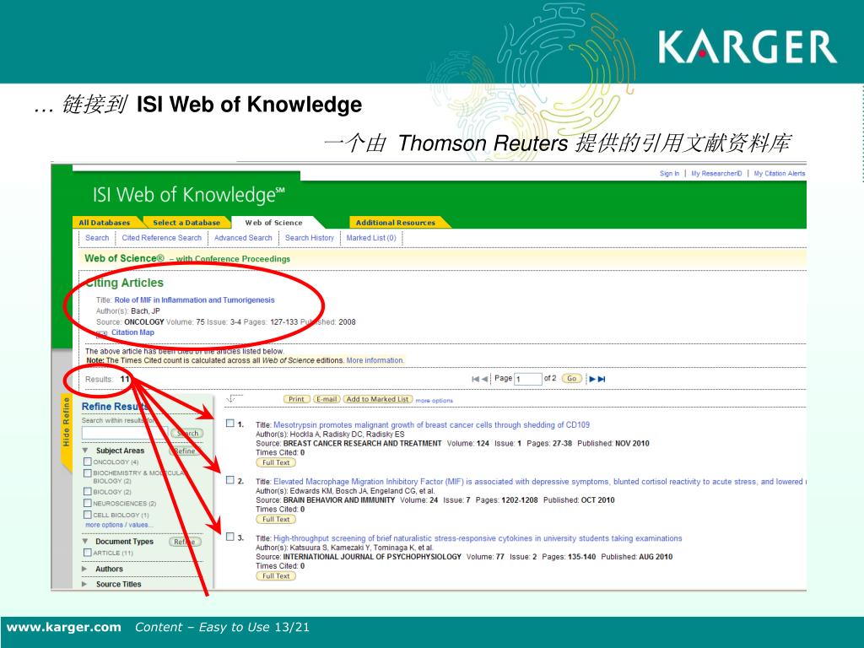Check the CELL BIOLOGY (1) subject area

tap(87, 515)
